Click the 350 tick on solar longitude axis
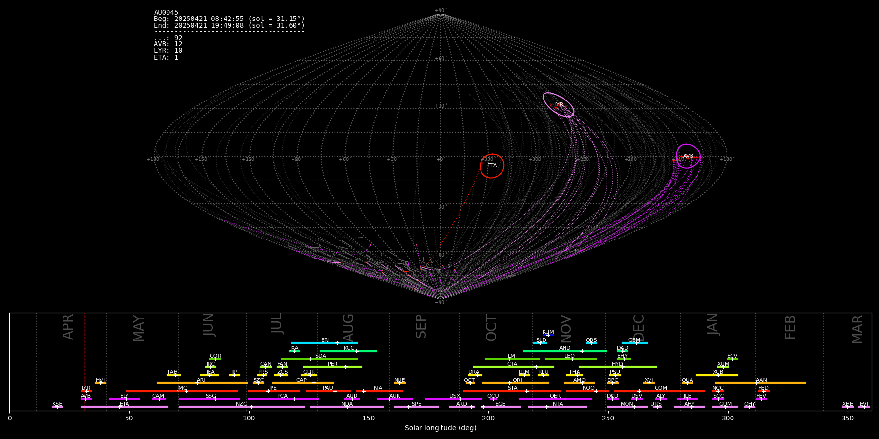The width and height of the screenshot is (879, 439). (x=847, y=418)
